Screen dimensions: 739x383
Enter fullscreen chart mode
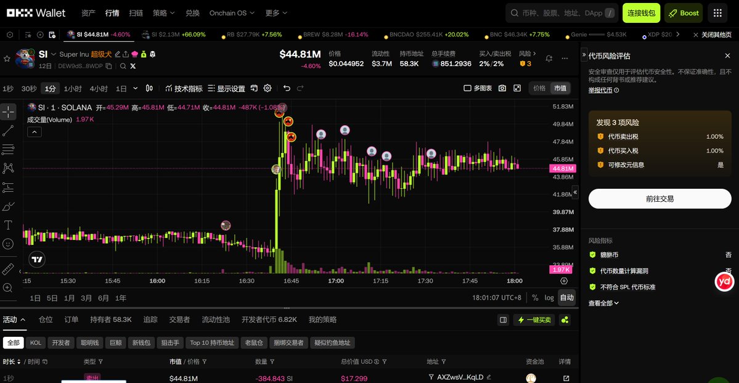tap(517, 88)
